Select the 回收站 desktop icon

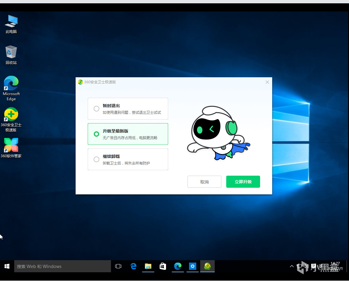(11, 55)
